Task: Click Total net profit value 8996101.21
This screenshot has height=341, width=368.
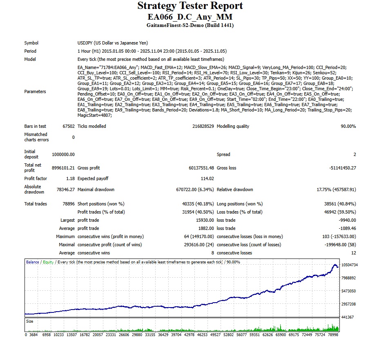Action: point(63,168)
